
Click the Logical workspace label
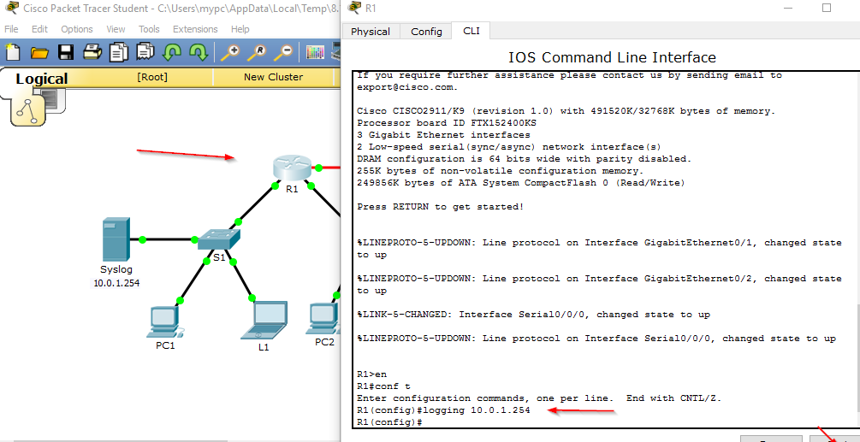42,79
